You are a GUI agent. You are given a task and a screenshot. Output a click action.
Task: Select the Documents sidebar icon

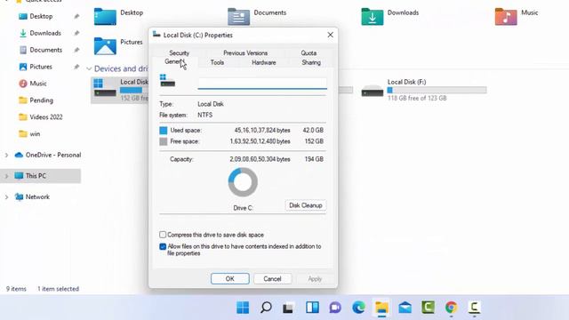[23, 50]
